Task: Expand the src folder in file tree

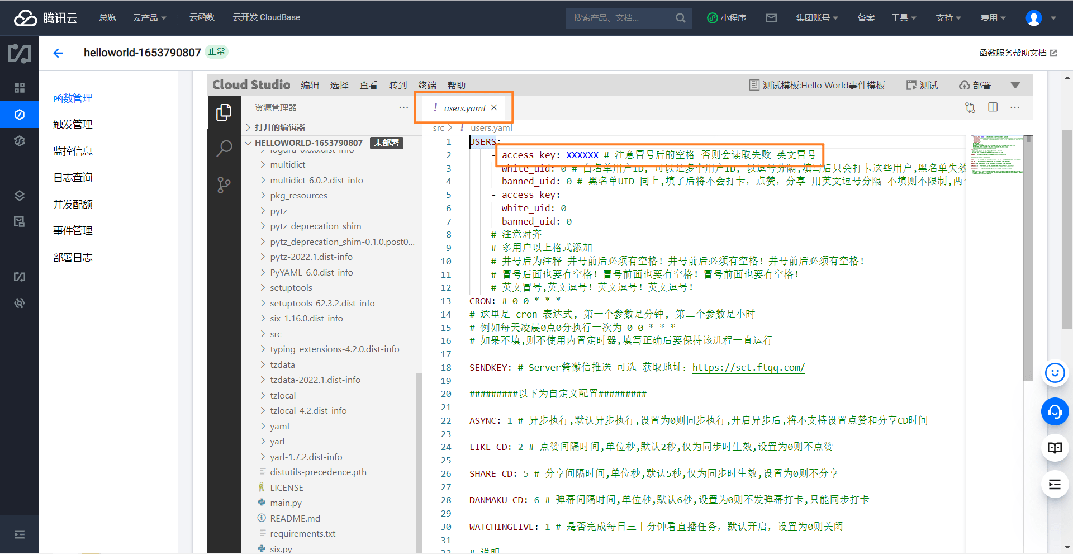Action: click(x=276, y=334)
